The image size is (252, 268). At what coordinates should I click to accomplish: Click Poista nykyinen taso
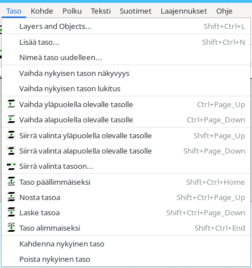click(x=126, y=259)
